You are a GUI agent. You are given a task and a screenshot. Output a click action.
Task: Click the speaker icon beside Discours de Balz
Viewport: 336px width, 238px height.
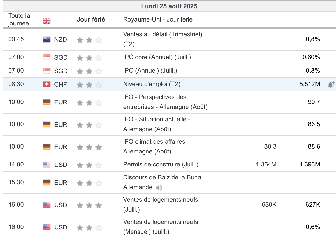point(159,187)
